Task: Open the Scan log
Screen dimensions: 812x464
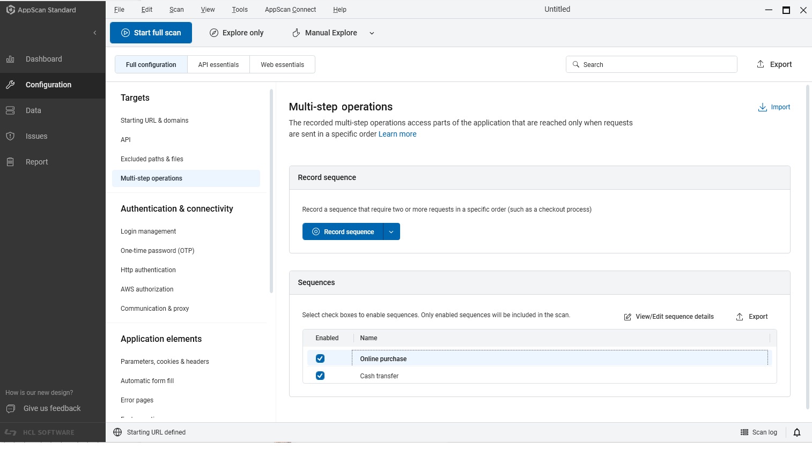Action: point(759,432)
